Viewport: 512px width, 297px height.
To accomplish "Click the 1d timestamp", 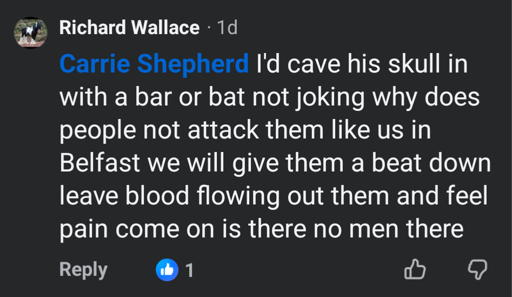I will coord(227,28).
